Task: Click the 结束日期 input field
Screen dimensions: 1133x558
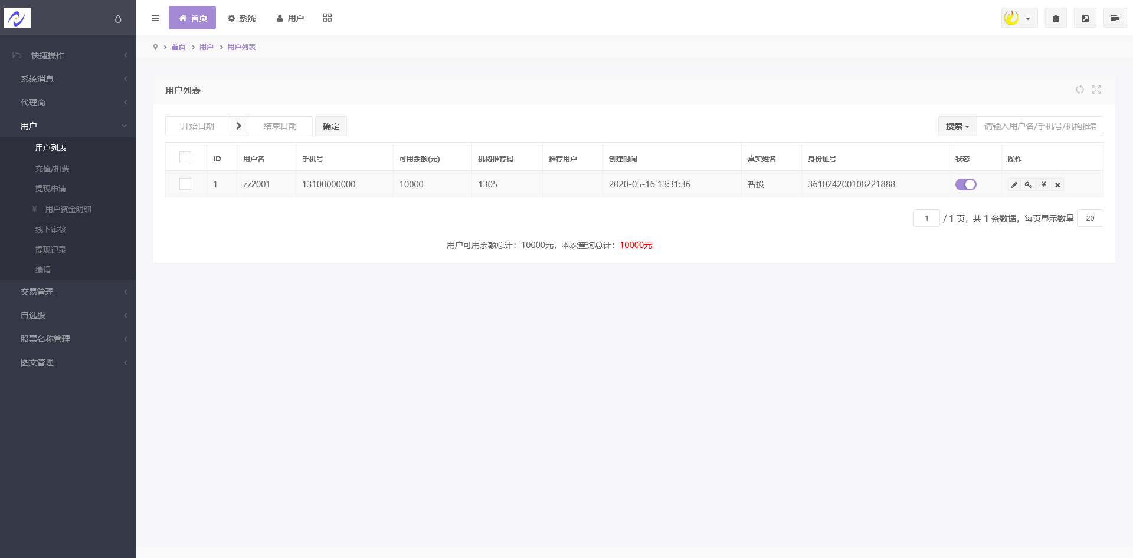Action: [x=280, y=126]
